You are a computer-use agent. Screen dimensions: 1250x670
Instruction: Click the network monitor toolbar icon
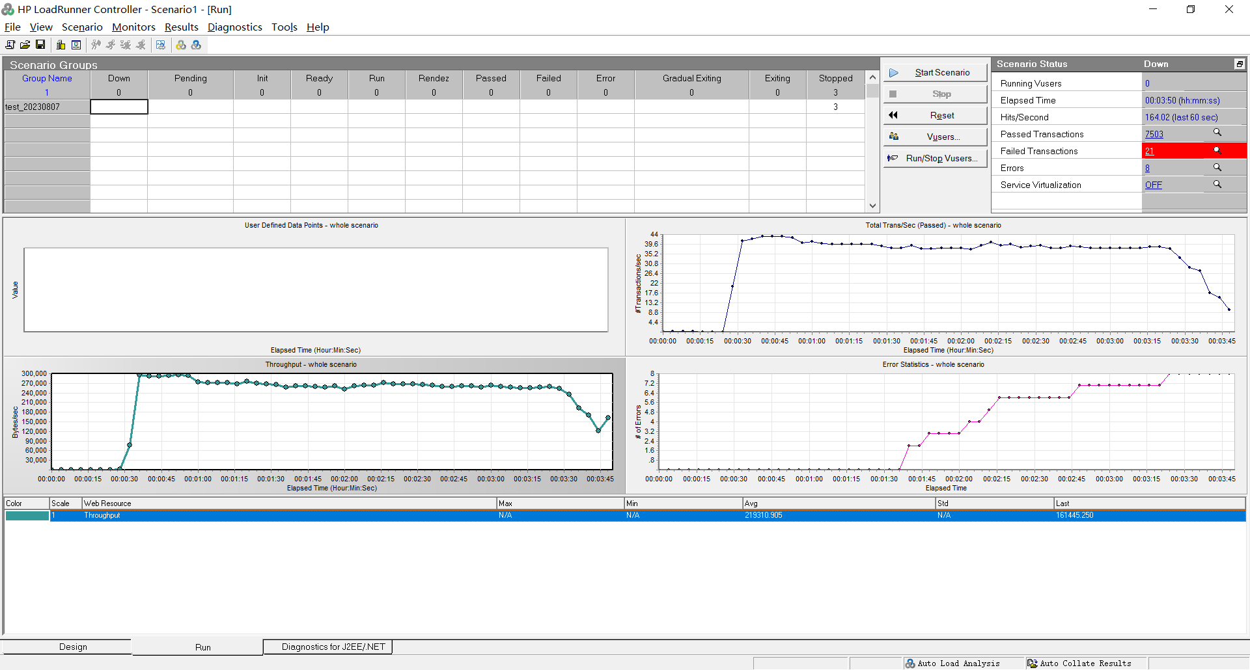tap(76, 45)
